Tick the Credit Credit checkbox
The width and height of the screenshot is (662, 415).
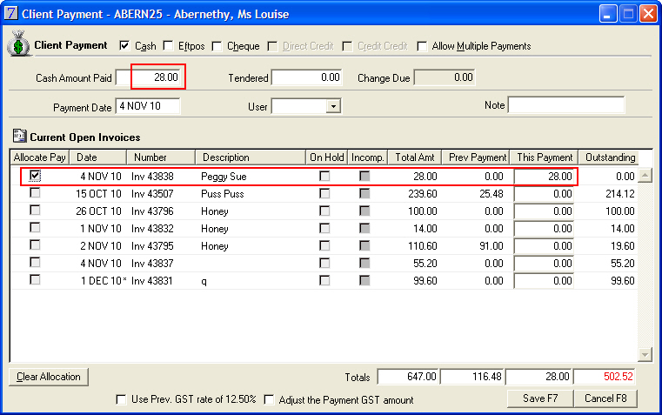coord(347,46)
